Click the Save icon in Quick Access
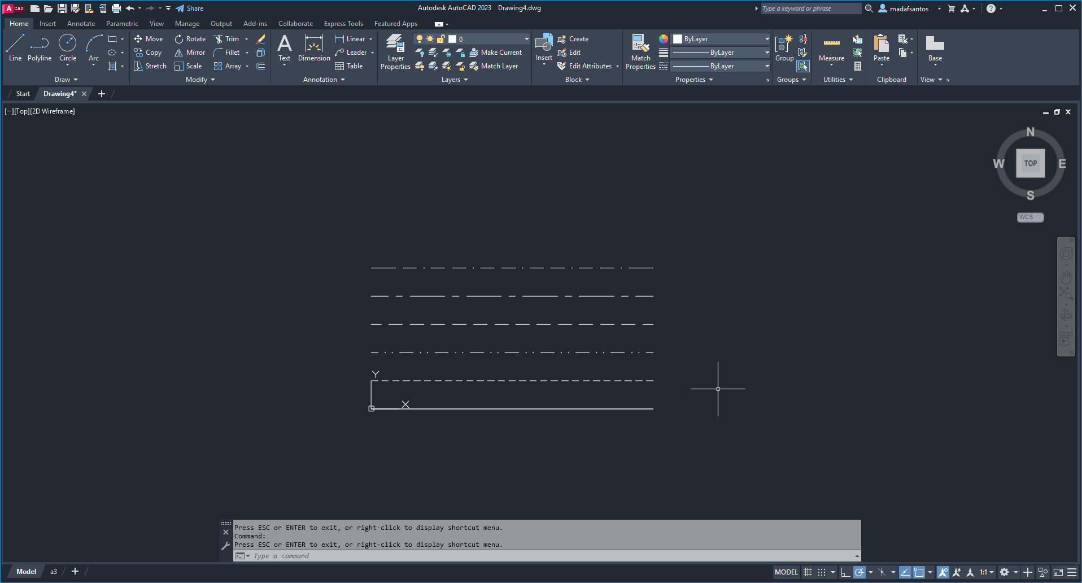Viewport: 1082px width, 583px height. pos(62,8)
